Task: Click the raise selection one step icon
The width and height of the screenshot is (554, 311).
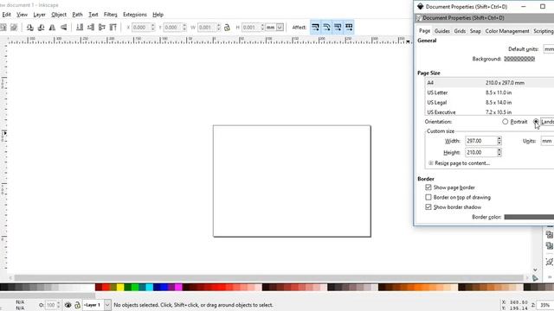Action: [102, 27]
